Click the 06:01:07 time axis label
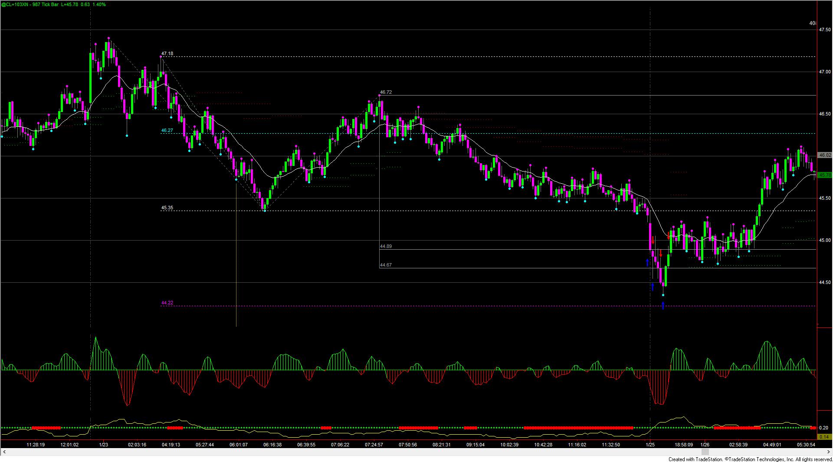The width and height of the screenshot is (833, 462). [x=239, y=445]
